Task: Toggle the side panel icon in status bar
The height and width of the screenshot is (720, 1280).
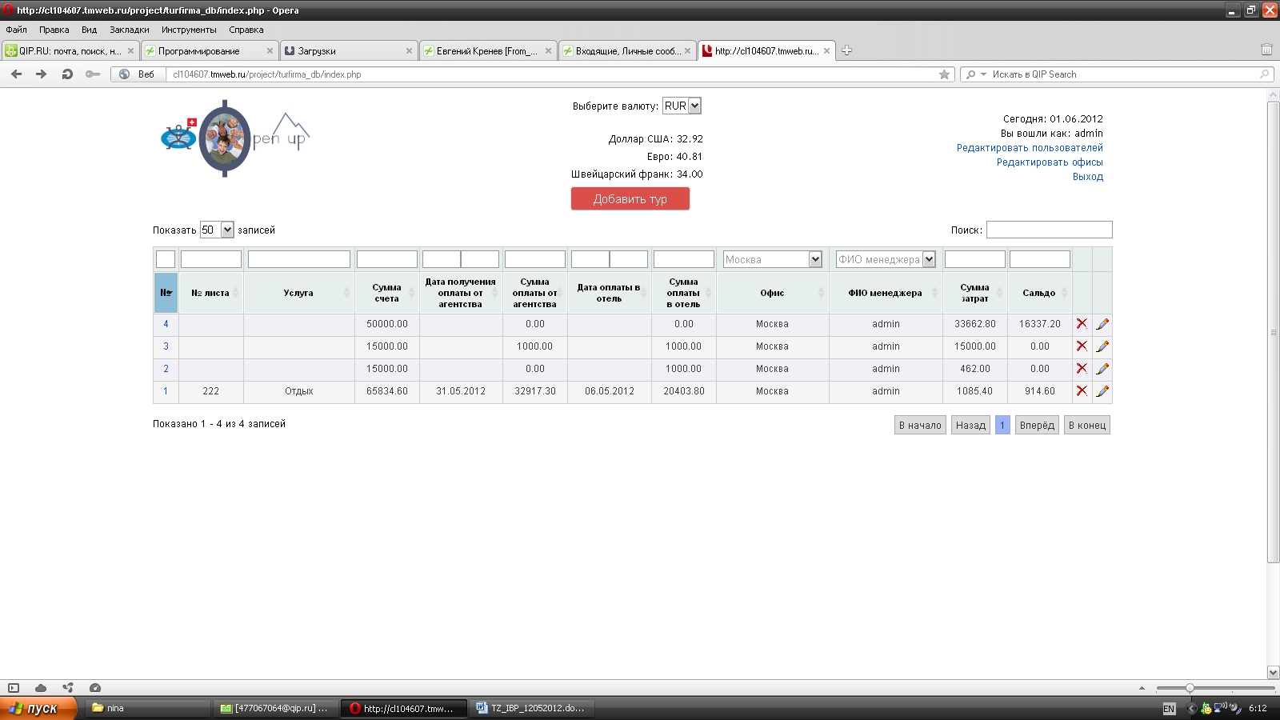Action: (14, 688)
